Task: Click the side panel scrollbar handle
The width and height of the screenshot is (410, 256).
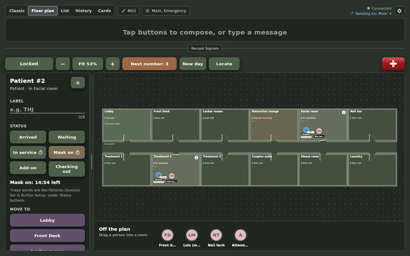Action: pyautogui.click(x=92, y=162)
